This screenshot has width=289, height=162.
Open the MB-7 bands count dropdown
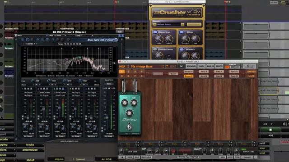[30, 44]
